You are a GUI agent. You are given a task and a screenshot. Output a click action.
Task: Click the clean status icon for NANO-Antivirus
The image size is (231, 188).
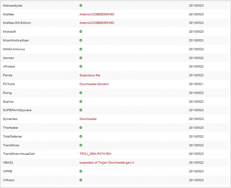tap(81, 49)
